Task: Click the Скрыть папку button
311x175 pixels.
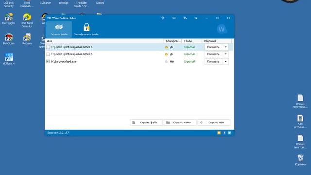Action: [180, 122]
